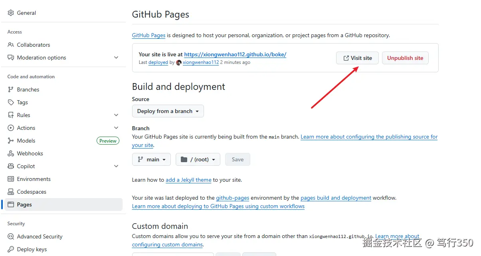This screenshot has width=481, height=256.
Task: Click the 'deployed' link
Action: 158,62
